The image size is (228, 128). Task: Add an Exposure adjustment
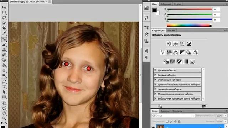[189, 43]
